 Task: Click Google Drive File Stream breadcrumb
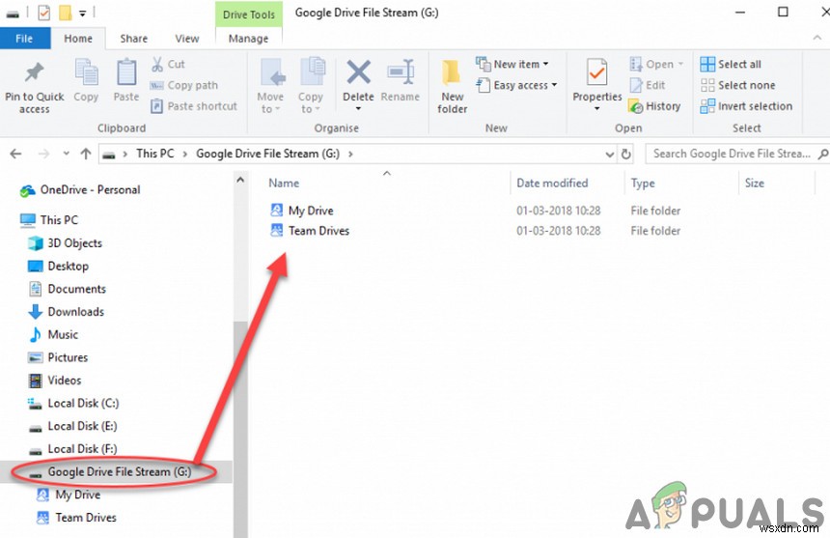click(x=268, y=154)
